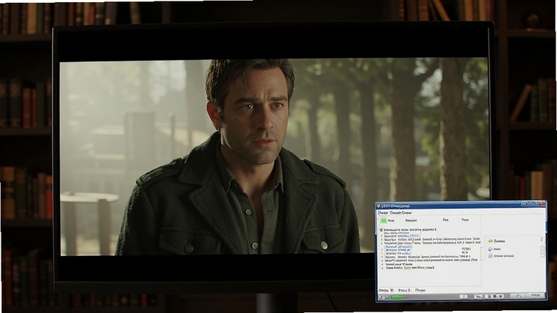557x313 pixels.
Task: Click the green icon in the small window's toolbar
Action: (x=384, y=220)
